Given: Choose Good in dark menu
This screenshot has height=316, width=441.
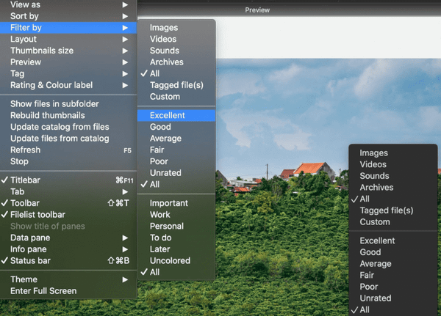Looking at the screenshot, I should tap(393, 252).
